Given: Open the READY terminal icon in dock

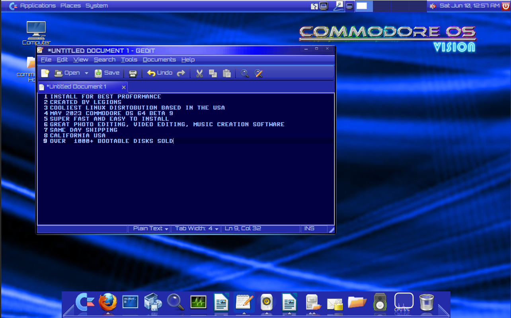Looking at the screenshot, I should pos(130,302).
